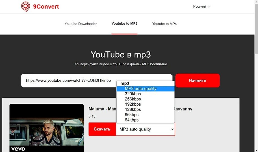Image resolution: width=258 pixels, height=152 pixels.
Task: Switch to the Youtube Downloader tab
Action: tap(81, 24)
